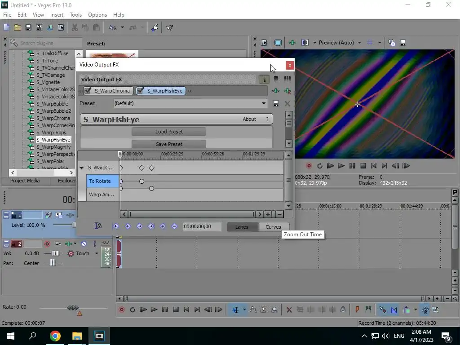
Task: Click the Undo arrow icon
Action: point(113,27)
